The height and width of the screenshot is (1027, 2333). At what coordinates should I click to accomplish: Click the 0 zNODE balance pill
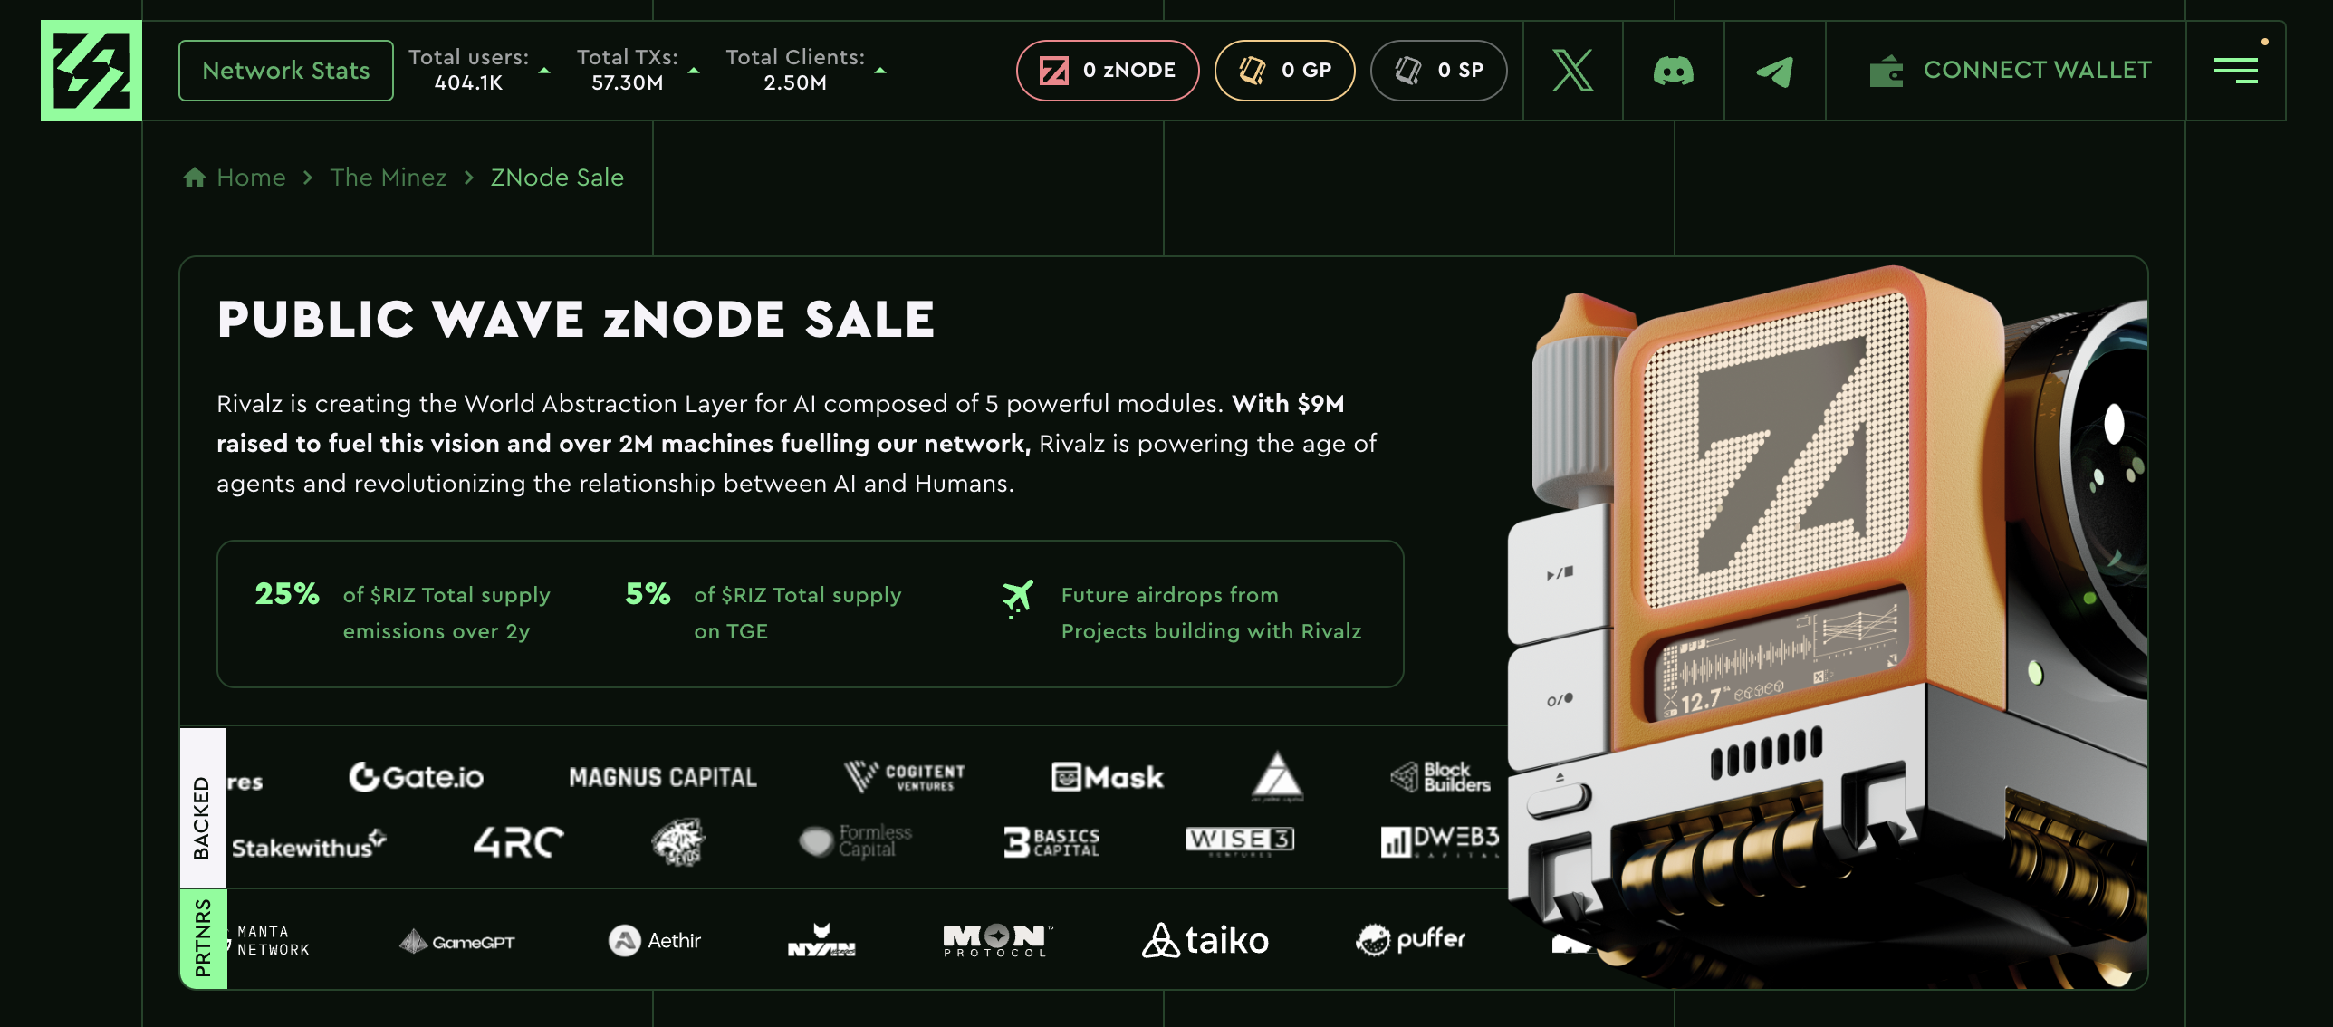pos(1108,71)
